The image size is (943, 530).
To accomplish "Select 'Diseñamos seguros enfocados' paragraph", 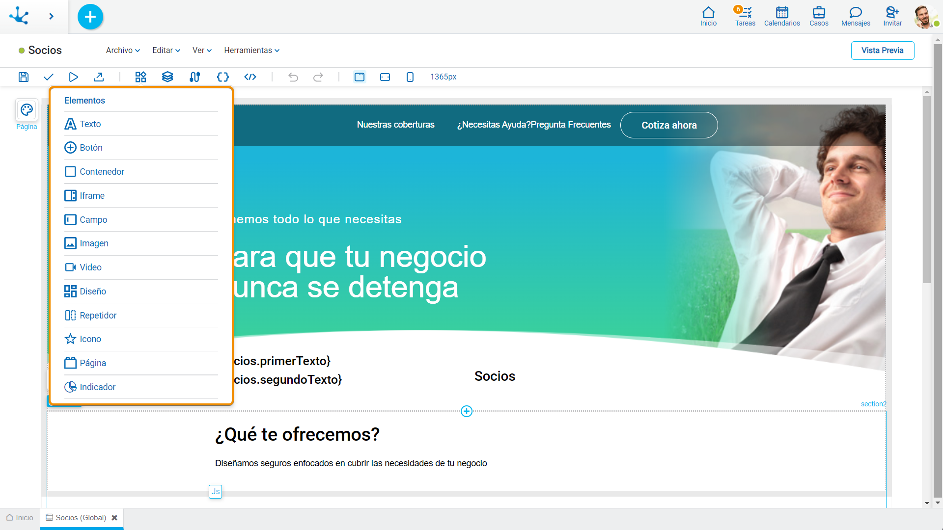I will tap(351, 463).
